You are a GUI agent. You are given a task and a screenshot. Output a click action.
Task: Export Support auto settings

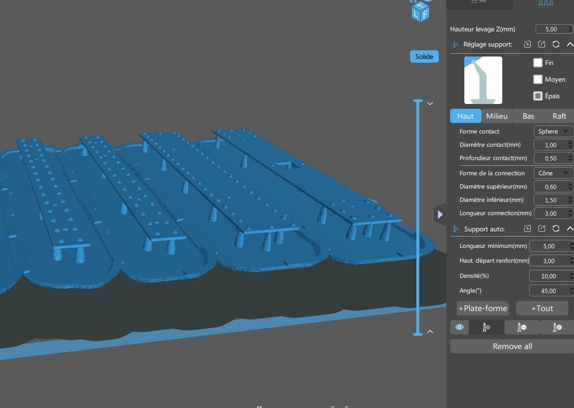542,228
